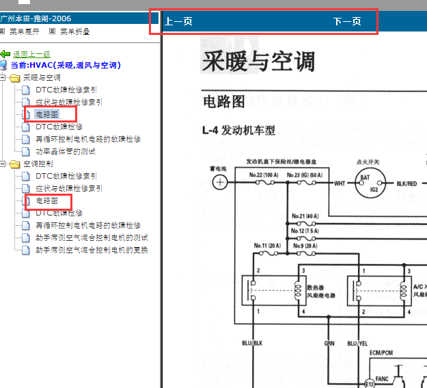
Task: Open 症状与故障检修索引 under 空调控制
Action: tap(69, 189)
